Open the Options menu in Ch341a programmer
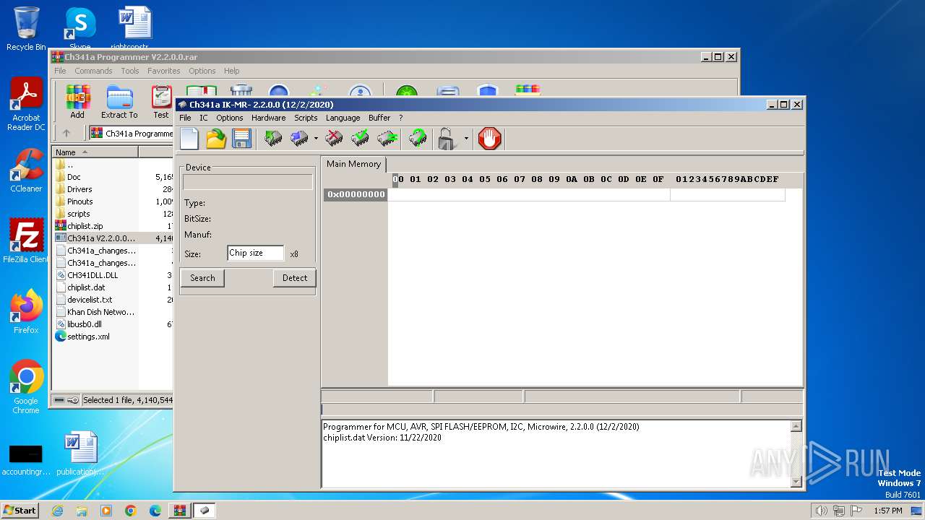The image size is (925, 520). [x=229, y=118]
